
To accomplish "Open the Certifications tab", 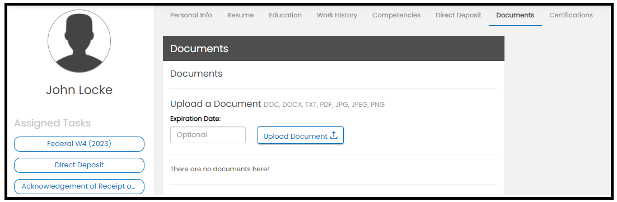I will [x=571, y=15].
